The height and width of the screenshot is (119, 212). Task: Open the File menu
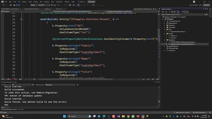tap(6, 2)
